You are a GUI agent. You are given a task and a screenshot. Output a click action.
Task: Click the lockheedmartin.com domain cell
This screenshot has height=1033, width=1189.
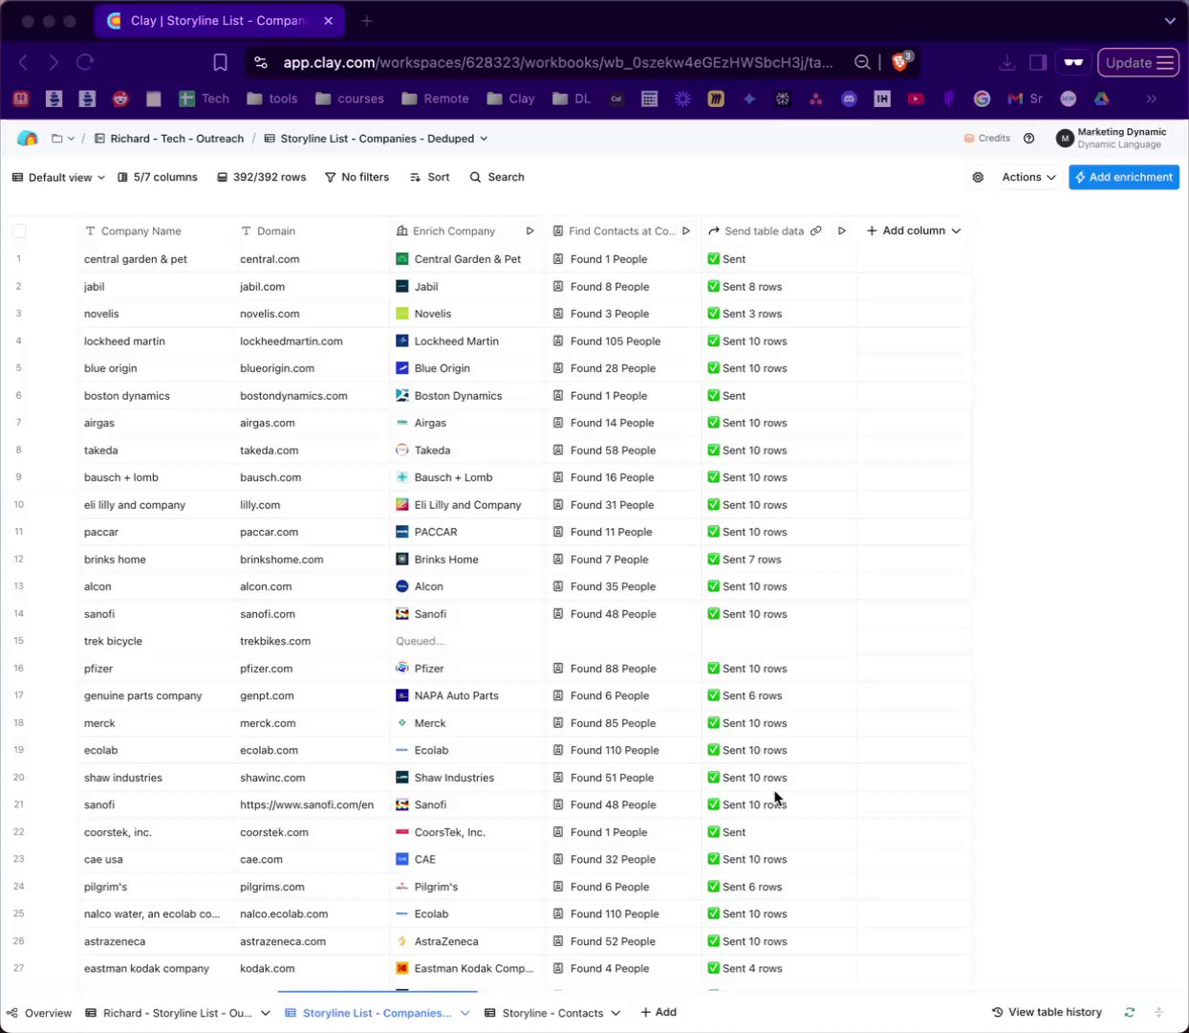311,341
